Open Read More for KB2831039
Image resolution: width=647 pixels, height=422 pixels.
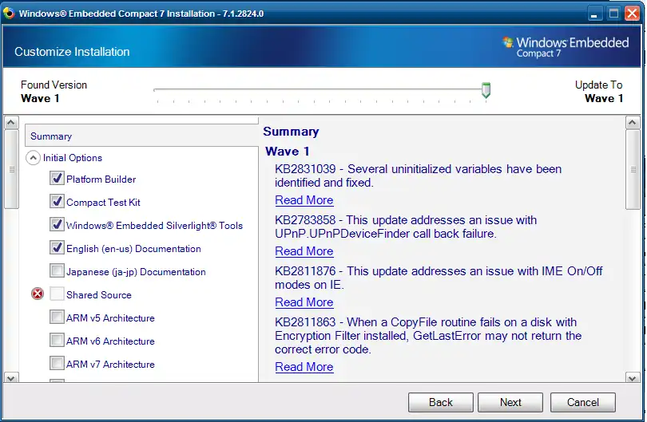304,200
